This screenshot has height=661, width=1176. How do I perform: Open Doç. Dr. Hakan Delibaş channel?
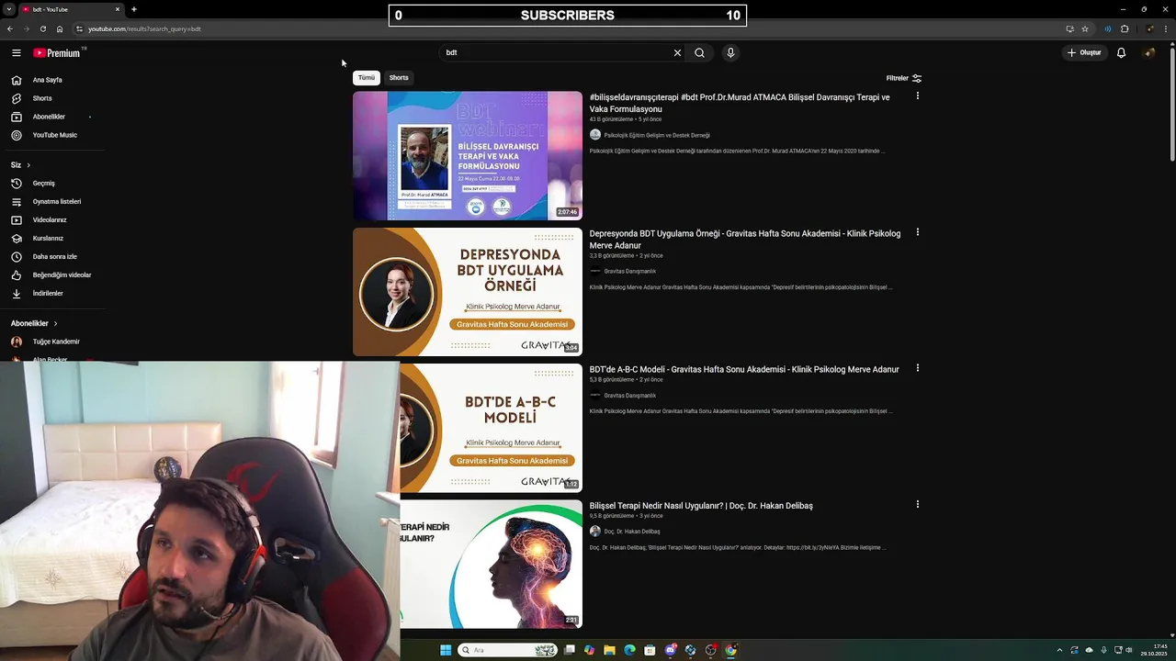click(x=631, y=532)
